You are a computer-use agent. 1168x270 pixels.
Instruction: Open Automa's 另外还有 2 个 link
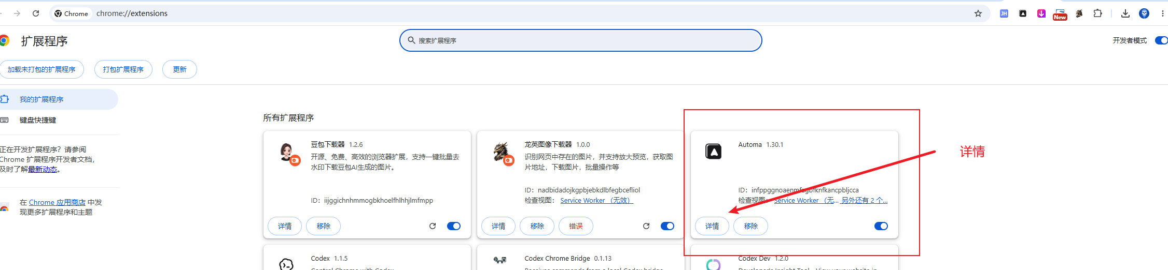[x=865, y=200]
